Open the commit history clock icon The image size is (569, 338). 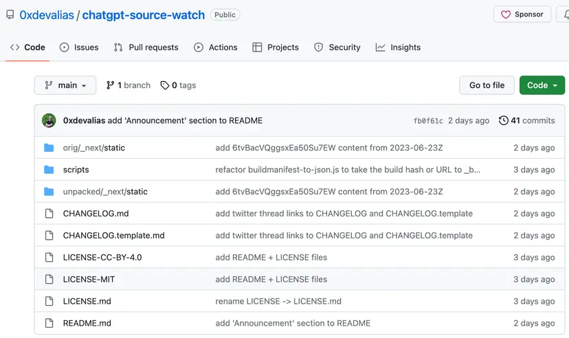pos(503,120)
